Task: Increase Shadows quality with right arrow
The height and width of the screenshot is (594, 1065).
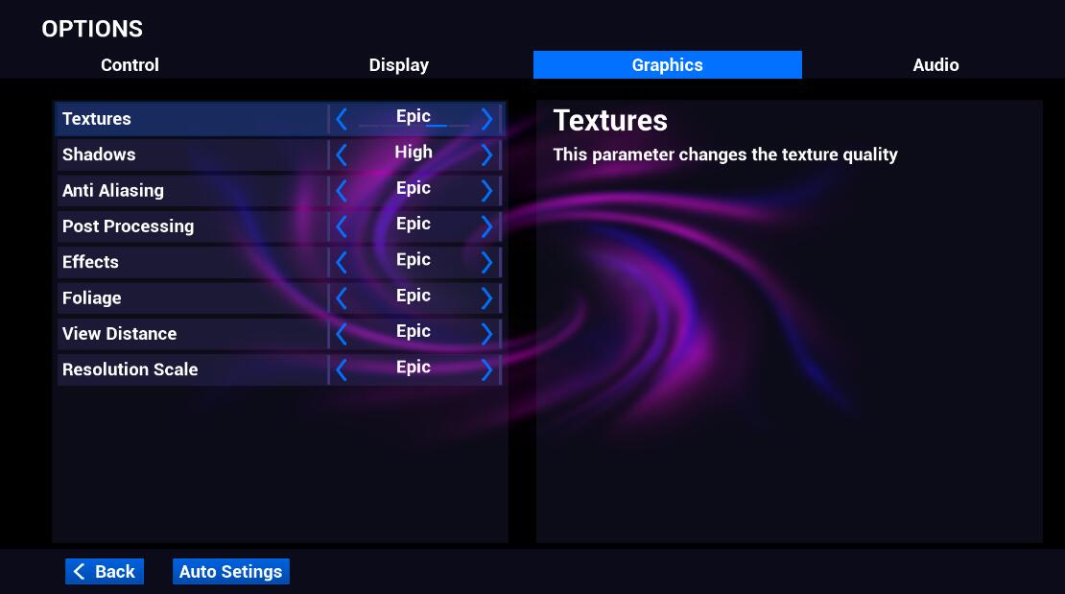Action: click(x=486, y=154)
